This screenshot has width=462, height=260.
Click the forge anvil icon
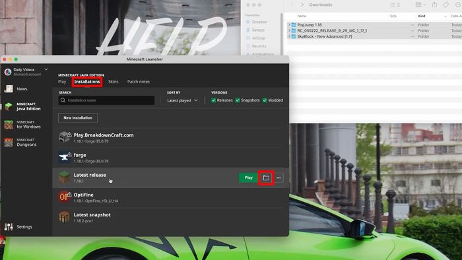(65, 157)
